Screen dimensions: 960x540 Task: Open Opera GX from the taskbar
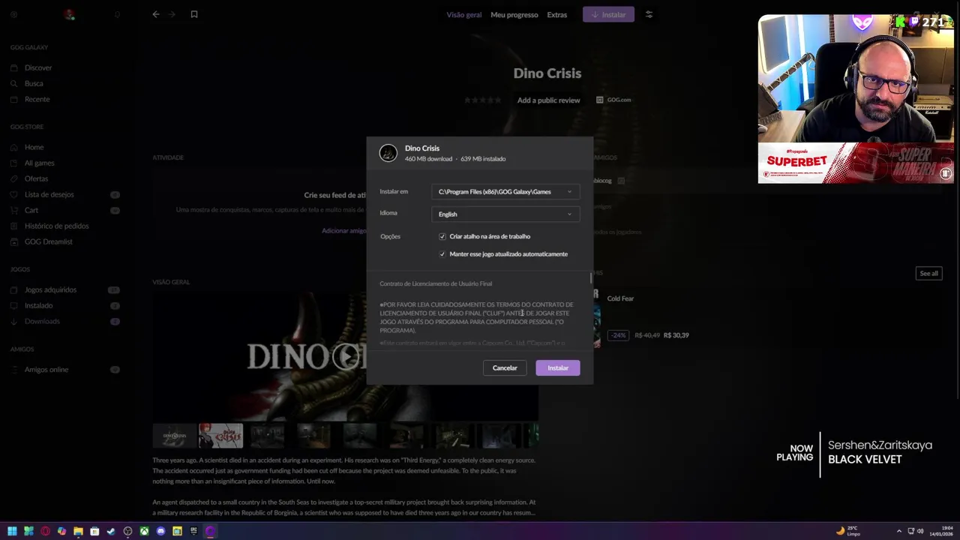45,531
